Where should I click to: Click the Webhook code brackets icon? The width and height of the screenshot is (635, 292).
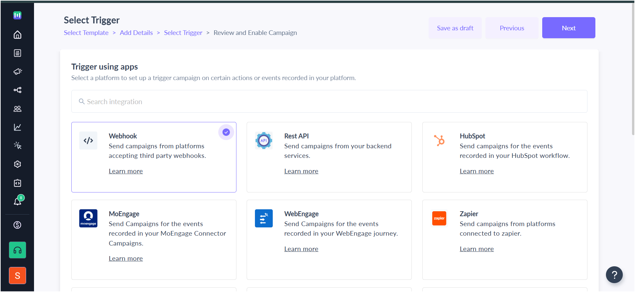(x=88, y=141)
